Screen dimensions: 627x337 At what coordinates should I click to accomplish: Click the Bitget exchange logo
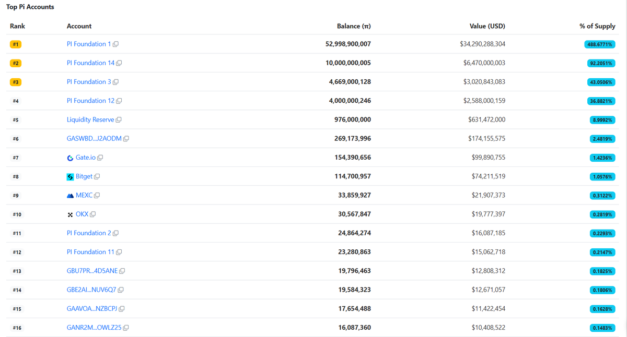click(x=70, y=177)
